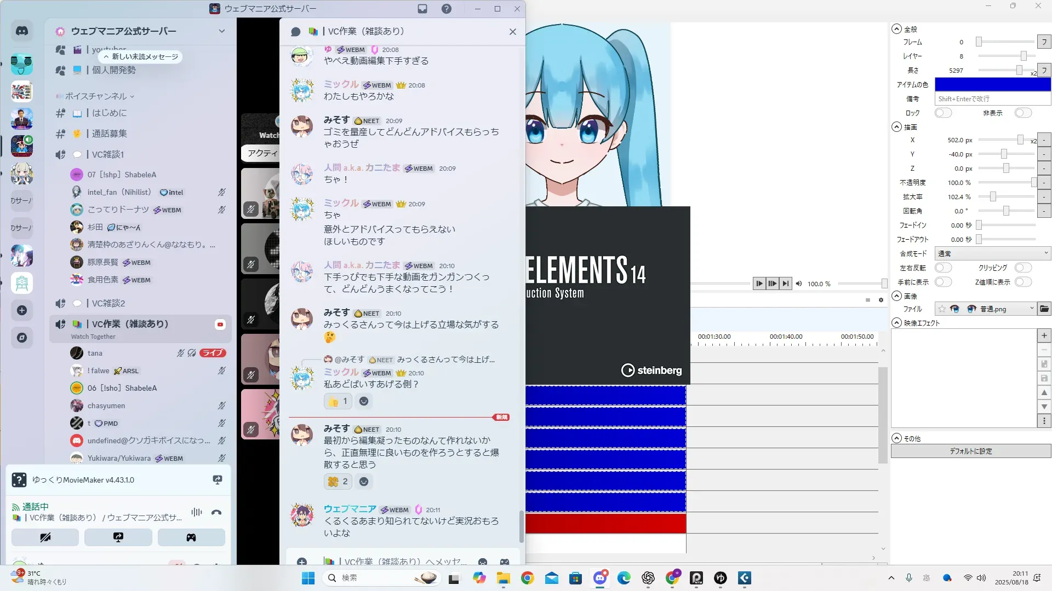Open the activity gamepad button
The height and width of the screenshot is (591, 1052).
pyautogui.click(x=191, y=537)
